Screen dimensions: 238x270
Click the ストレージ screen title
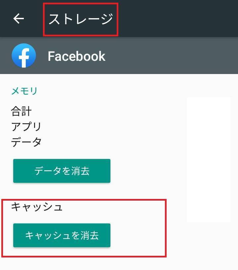[x=81, y=19]
